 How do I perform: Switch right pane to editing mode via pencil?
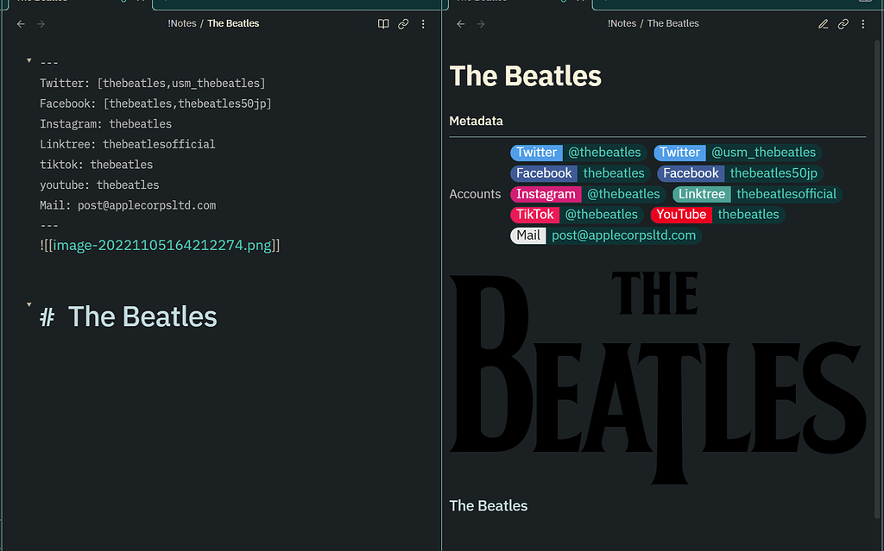point(823,24)
